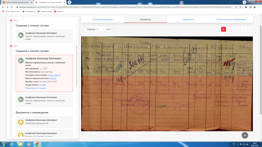Select the Дополнительная информация tab
This screenshot has height=147, width=262.
231,20
